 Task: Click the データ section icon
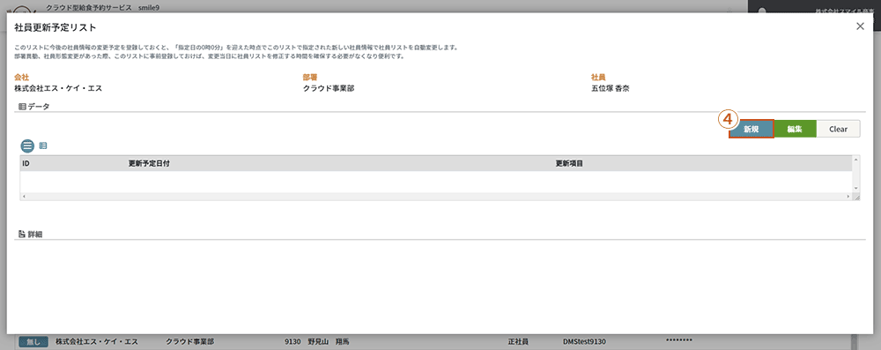[23, 106]
